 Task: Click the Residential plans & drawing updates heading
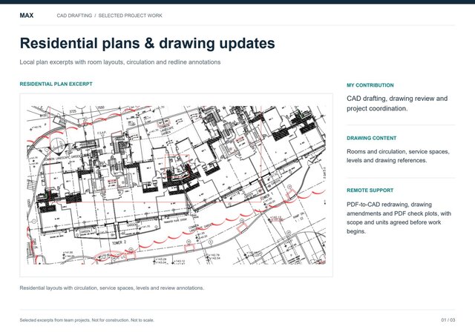coord(147,43)
